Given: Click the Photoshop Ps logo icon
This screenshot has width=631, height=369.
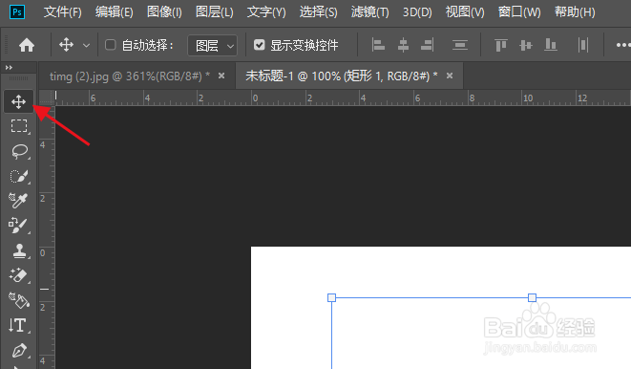Looking at the screenshot, I should 17,12.
